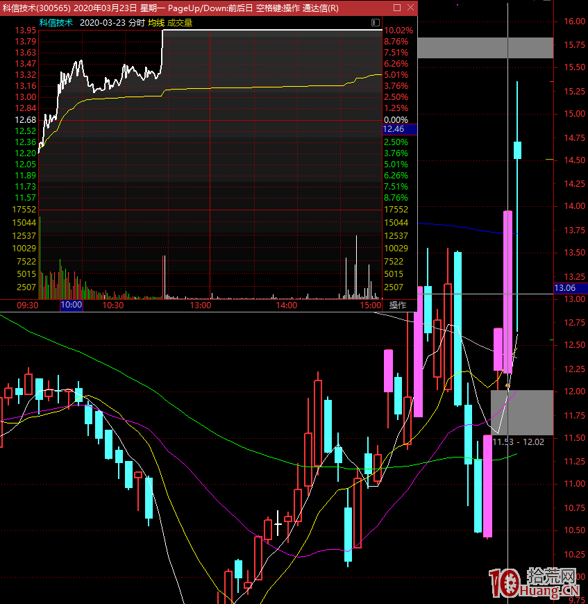The image size is (588, 604).
Task: Select the 均线 label in popup header
Action: pyautogui.click(x=156, y=23)
